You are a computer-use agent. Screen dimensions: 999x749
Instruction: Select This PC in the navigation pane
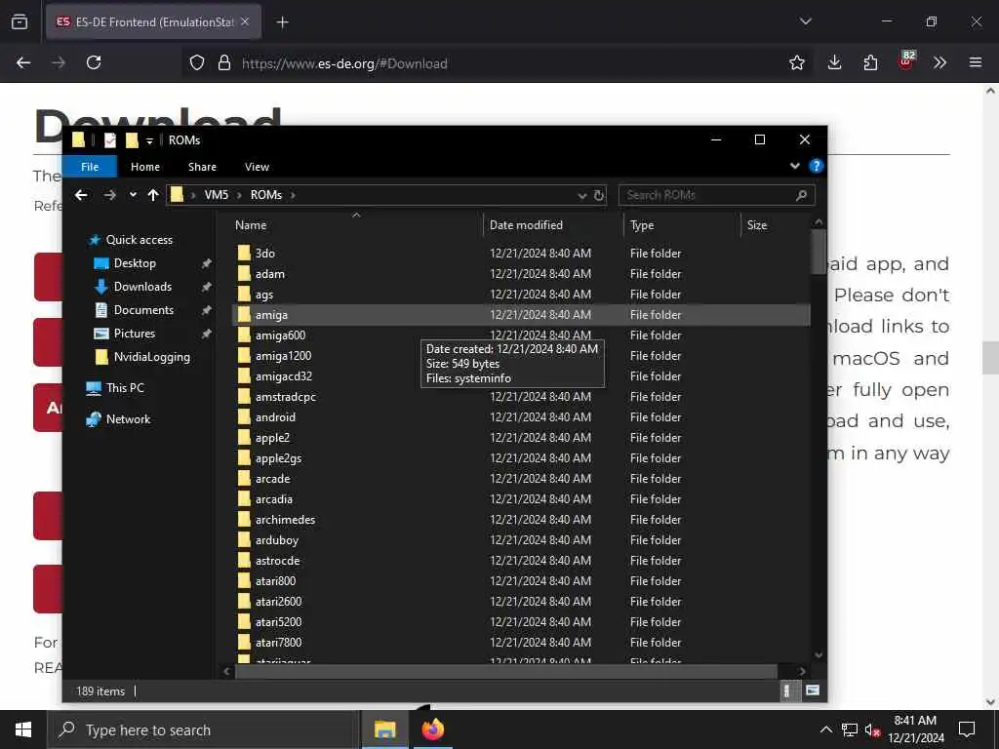[x=125, y=388]
